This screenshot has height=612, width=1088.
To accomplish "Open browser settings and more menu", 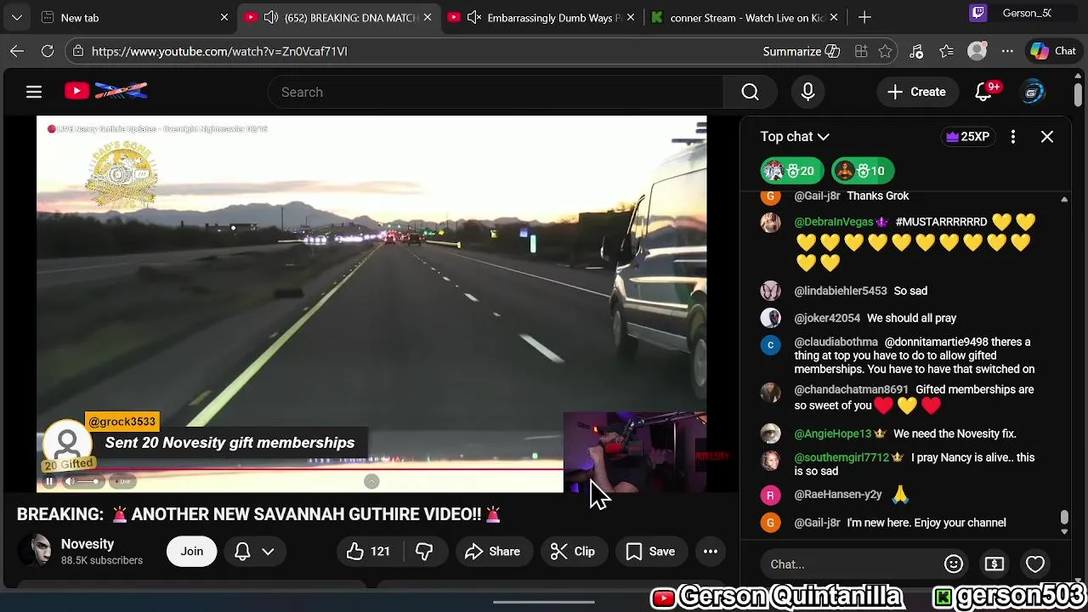I will (1007, 51).
